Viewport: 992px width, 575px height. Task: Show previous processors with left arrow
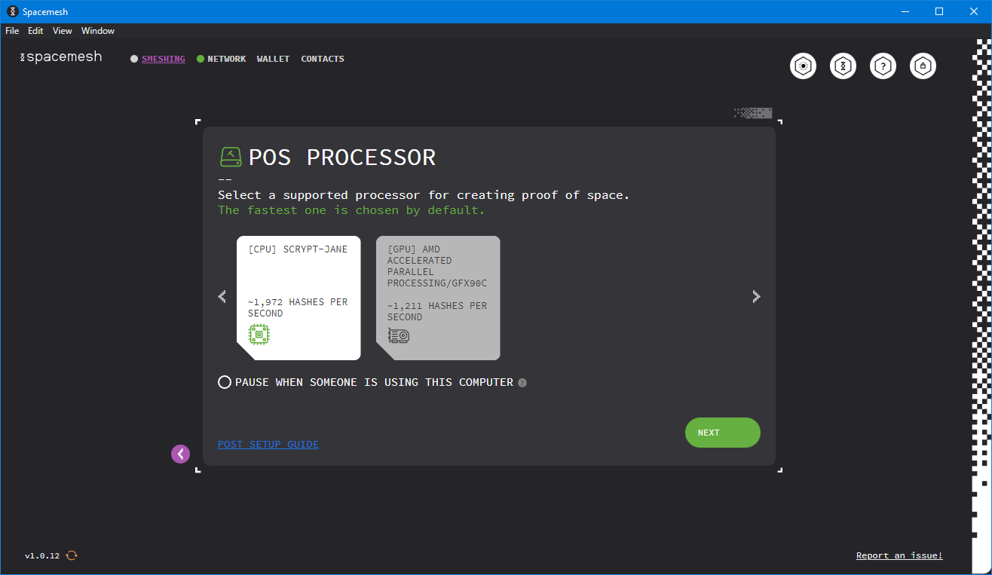point(222,297)
